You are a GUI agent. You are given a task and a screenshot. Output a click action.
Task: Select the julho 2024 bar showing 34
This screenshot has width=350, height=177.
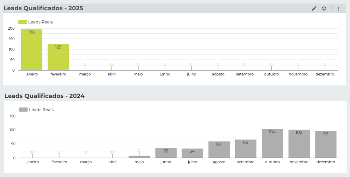[192, 153]
